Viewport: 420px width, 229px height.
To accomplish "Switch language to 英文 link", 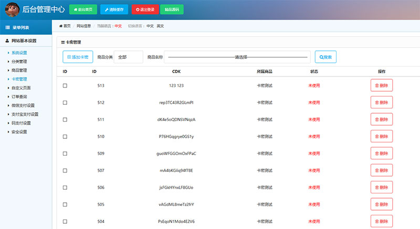I will click(160, 26).
